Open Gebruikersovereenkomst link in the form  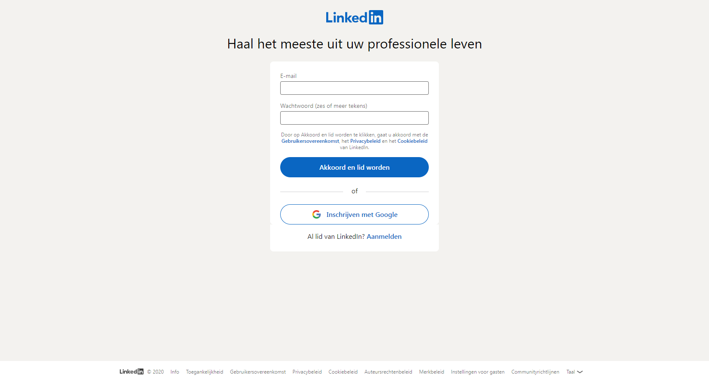coord(310,141)
